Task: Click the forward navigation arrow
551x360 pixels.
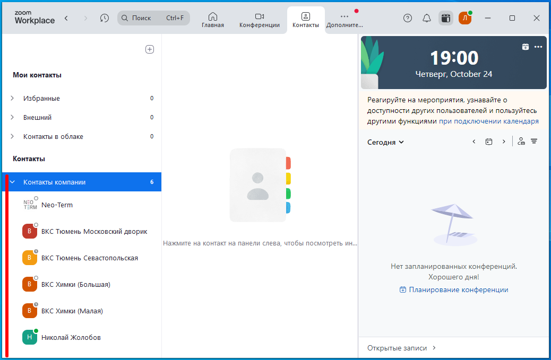Action: click(x=85, y=18)
